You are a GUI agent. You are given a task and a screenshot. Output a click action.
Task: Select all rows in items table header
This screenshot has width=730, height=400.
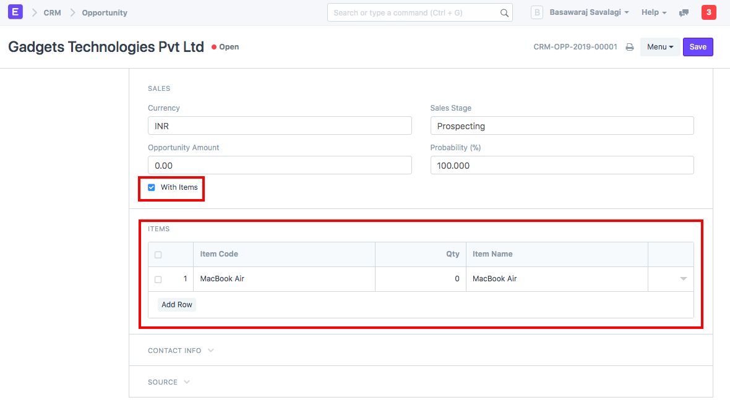[x=158, y=255]
